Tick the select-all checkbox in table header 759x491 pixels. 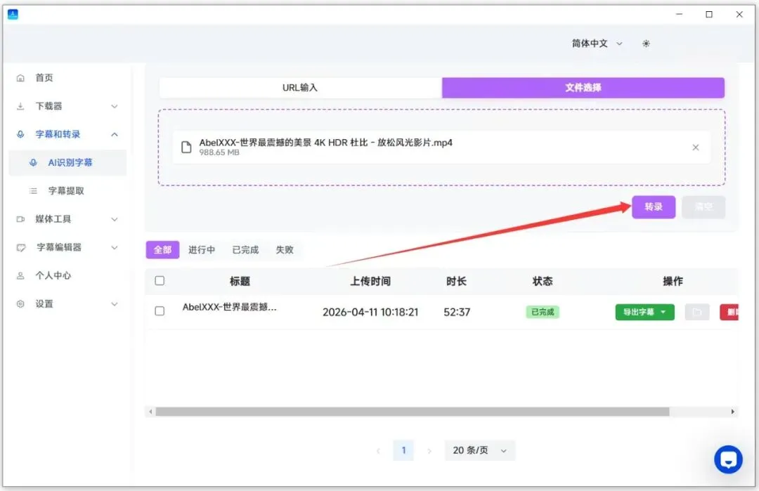pos(160,280)
